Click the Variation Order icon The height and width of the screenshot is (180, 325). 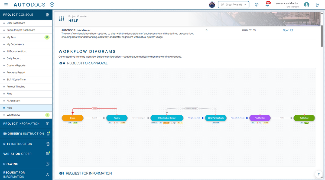(48, 154)
